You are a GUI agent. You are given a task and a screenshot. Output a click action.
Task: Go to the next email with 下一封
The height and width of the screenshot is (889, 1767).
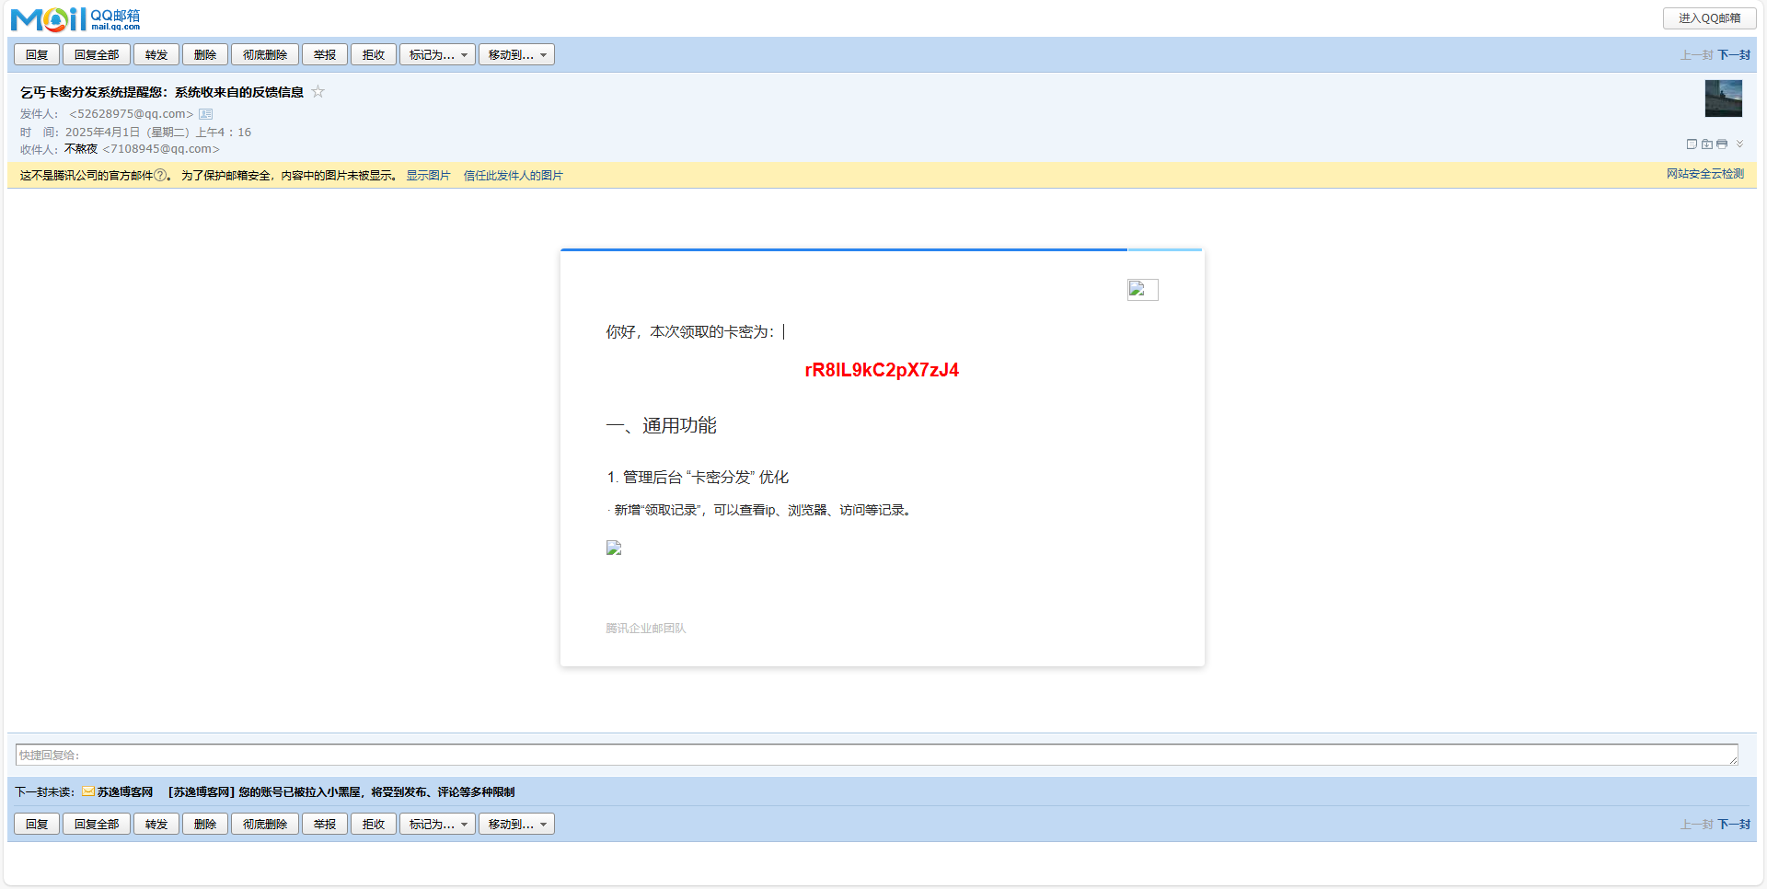point(1734,54)
